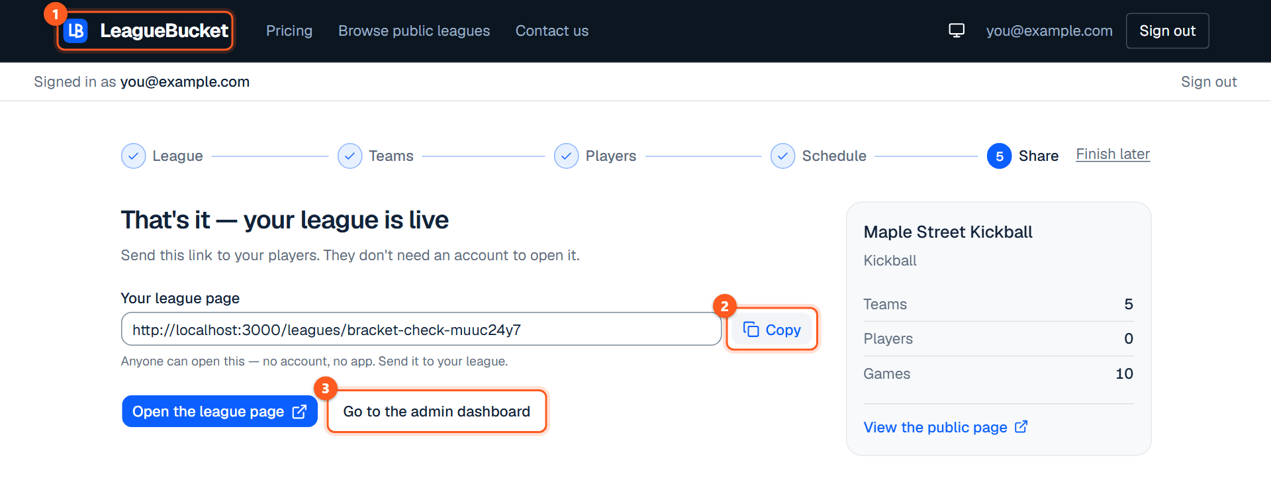Click the Sign out link in the signed-in bar
Viewport: 1271px width, 488px height.
[1209, 82]
